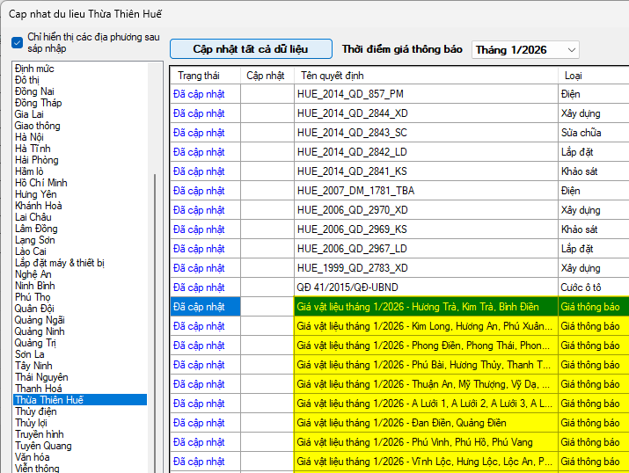Uncheck the post-merger localities filter checkbox

[18, 43]
